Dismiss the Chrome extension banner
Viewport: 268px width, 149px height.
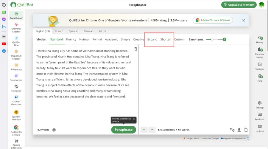click(244, 20)
